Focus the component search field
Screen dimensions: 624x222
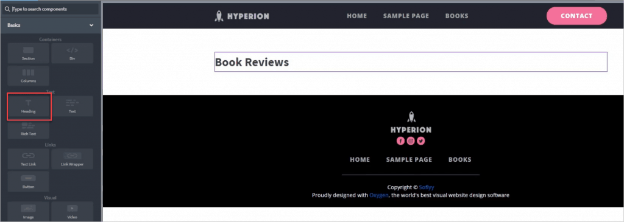coord(50,9)
